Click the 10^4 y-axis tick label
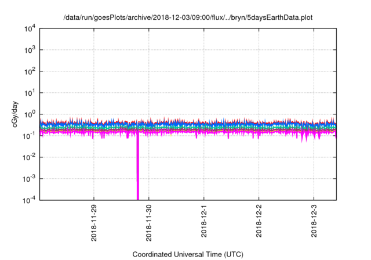The image size is (371, 260). pos(30,29)
